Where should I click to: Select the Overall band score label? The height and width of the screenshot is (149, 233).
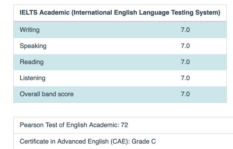coord(47,94)
